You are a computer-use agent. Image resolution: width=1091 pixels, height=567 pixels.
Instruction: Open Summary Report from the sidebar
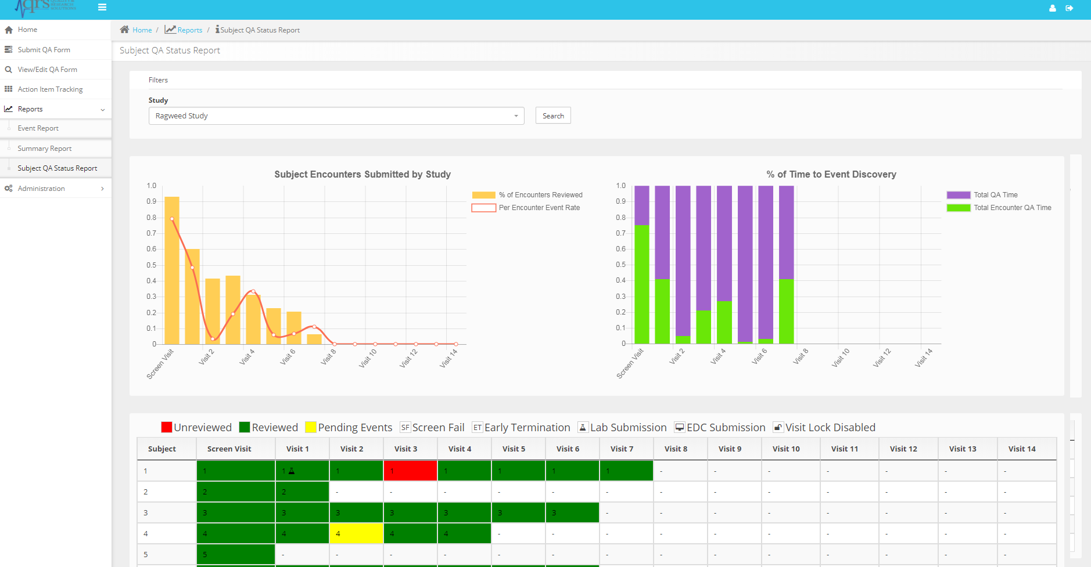coord(44,149)
